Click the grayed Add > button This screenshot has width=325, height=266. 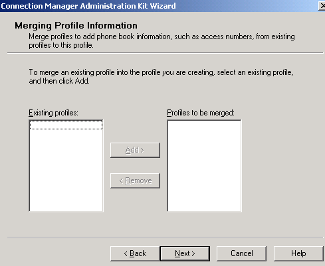[x=135, y=150]
